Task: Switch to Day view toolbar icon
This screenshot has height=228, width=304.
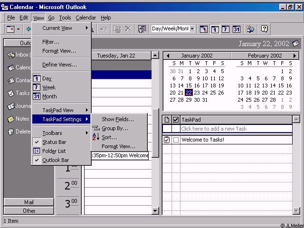Action: coord(215,29)
